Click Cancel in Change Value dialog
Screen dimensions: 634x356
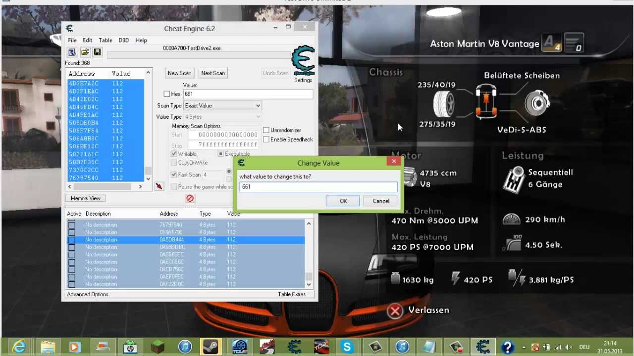(x=381, y=201)
